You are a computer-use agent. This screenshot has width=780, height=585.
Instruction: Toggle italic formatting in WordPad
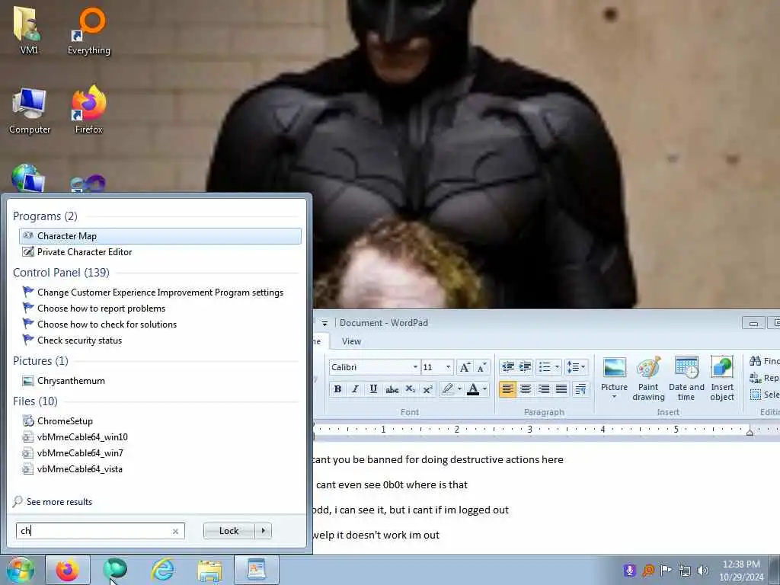tap(355, 389)
